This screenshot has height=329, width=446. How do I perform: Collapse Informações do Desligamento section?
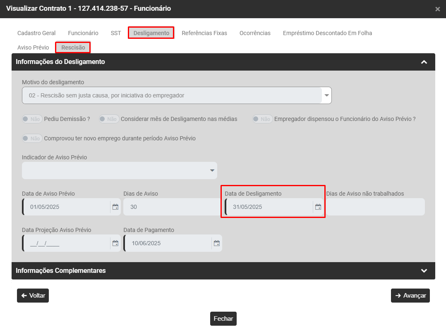click(424, 62)
